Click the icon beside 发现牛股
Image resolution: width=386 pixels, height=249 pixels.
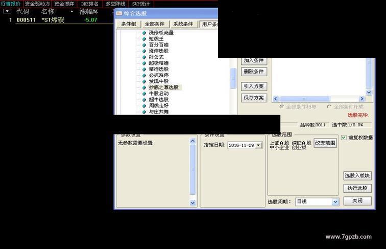[144, 81]
